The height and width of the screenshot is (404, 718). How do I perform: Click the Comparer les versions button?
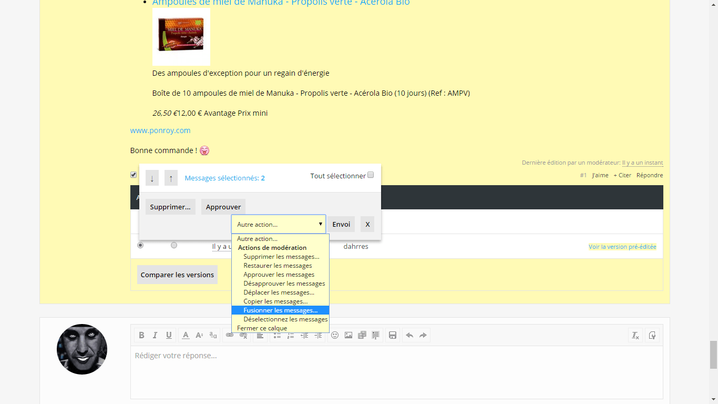click(x=177, y=275)
